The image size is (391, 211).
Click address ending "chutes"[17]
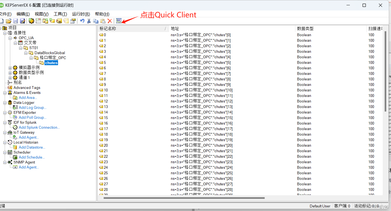point(202,129)
